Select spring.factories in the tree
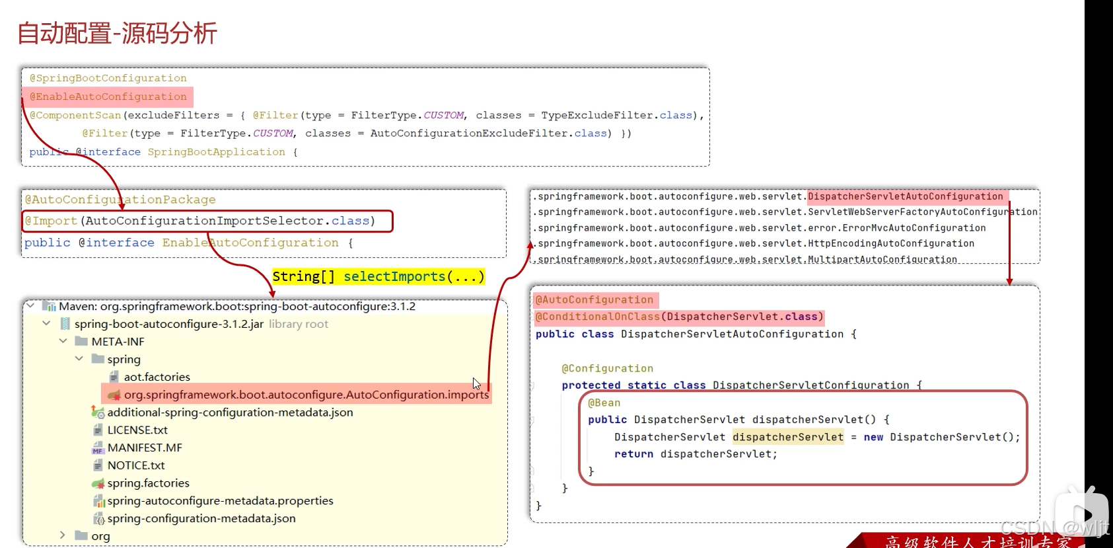1113x548 pixels. [148, 483]
